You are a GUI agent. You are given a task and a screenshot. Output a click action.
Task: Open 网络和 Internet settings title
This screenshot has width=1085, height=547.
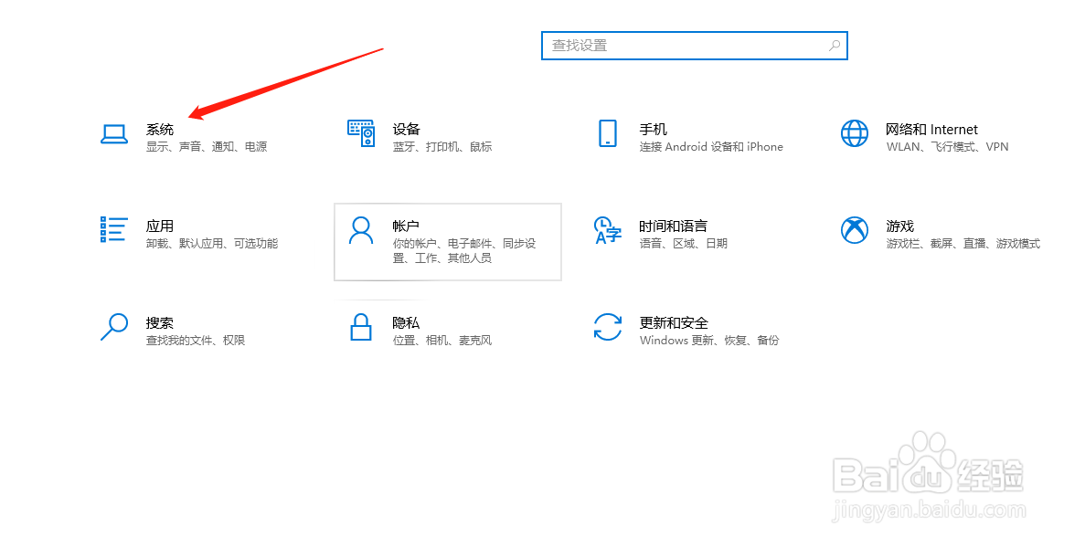pos(931,130)
